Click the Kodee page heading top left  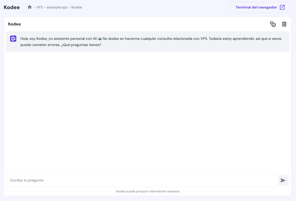click(11, 7)
